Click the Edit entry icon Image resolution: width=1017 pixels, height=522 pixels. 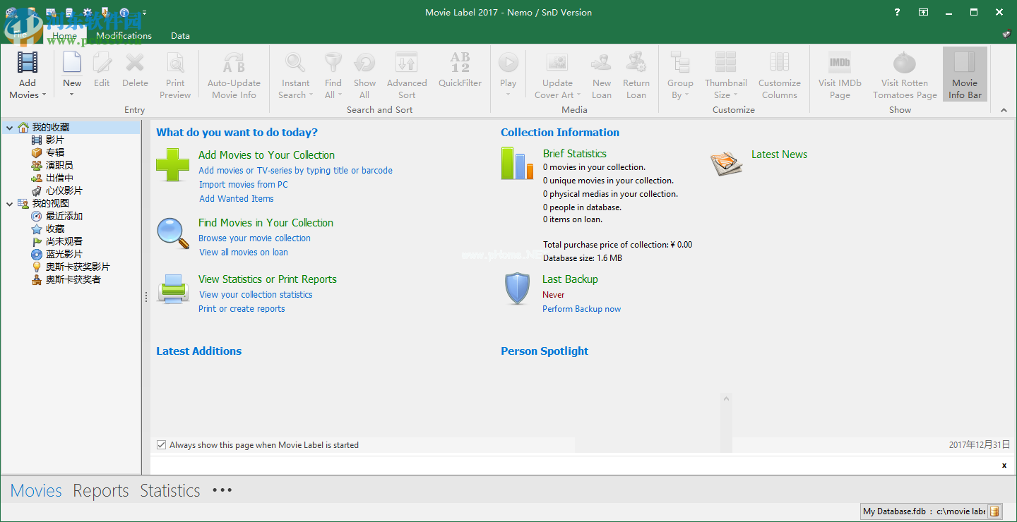pyautogui.click(x=102, y=63)
